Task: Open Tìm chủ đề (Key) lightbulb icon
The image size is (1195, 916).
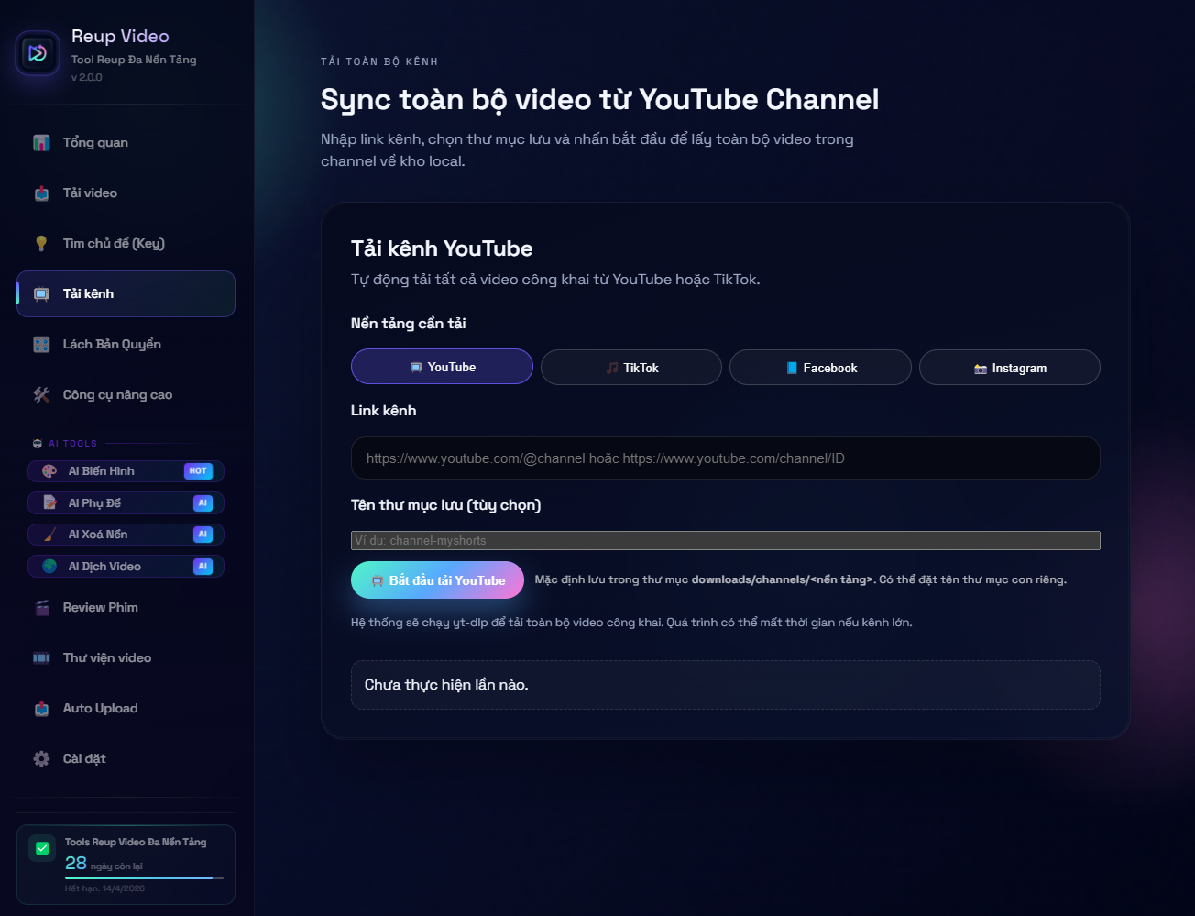Action: tap(42, 244)
